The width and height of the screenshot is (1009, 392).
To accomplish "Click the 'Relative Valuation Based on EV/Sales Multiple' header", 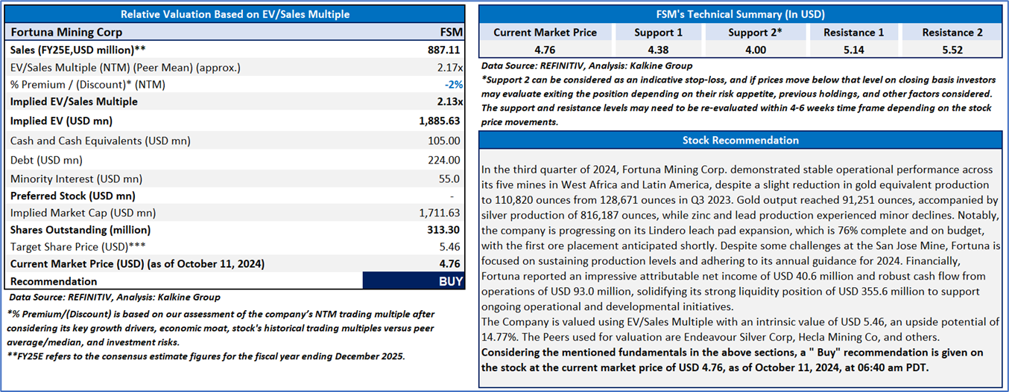I will coord(235,14).
